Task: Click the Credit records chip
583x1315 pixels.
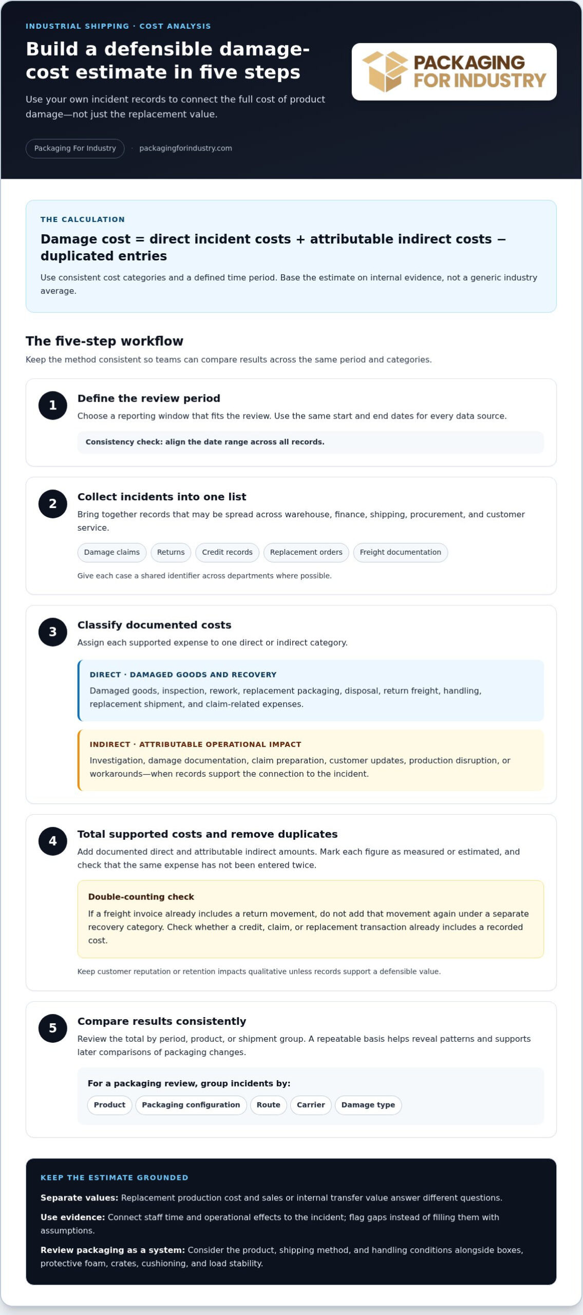Action: coord(227,552)
